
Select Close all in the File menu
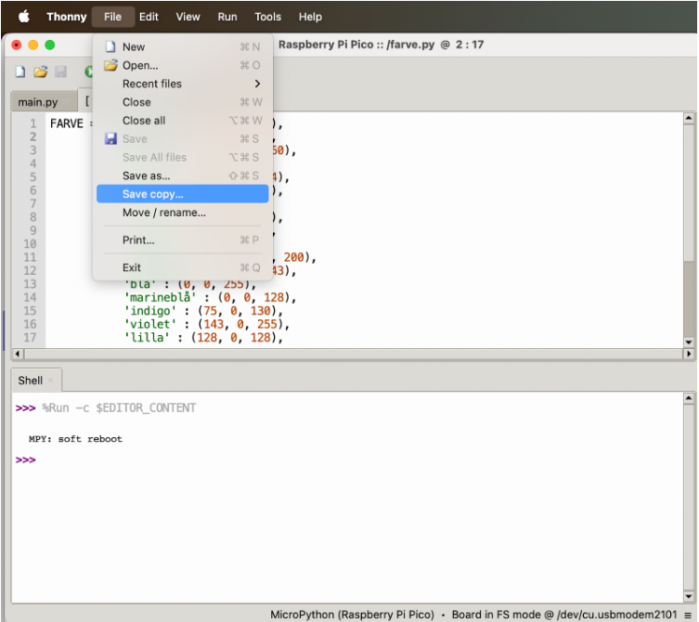pos(182,121)
